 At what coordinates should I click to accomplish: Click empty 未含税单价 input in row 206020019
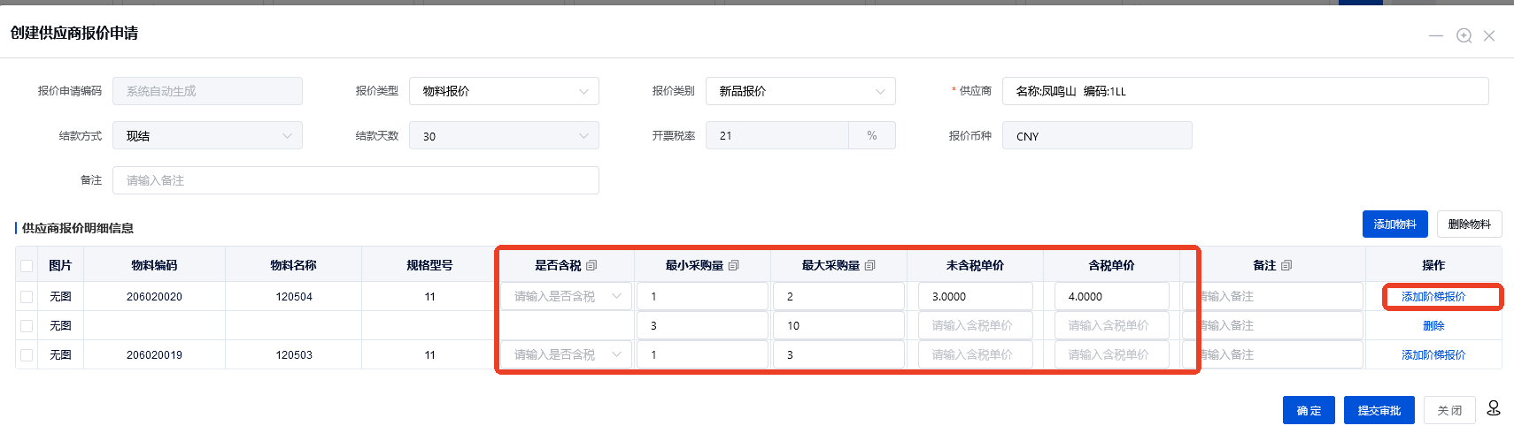click(x=976, y=354)
